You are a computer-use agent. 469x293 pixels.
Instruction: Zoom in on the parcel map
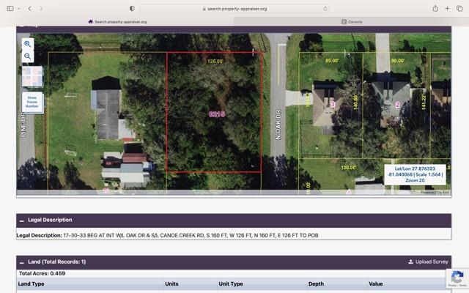tap(28, 44)
